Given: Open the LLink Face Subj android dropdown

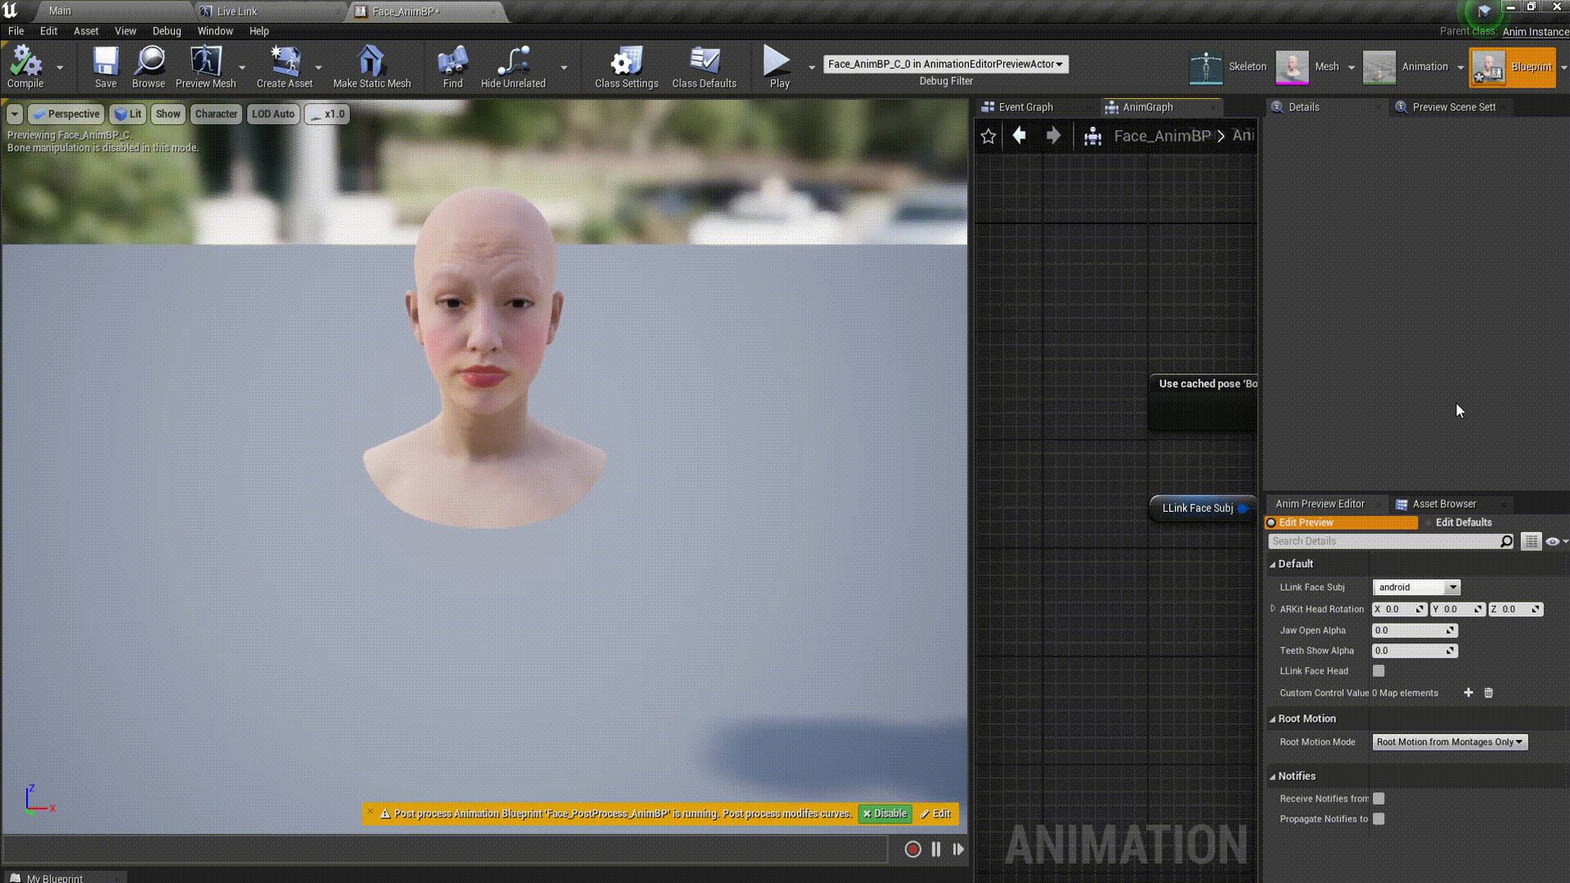Looking at the screenshot, I should (1416, 588).
